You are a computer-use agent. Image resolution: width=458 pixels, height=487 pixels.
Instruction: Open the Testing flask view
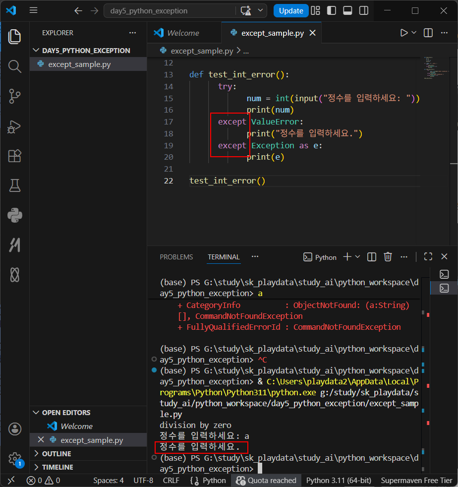tap(14, 185)
